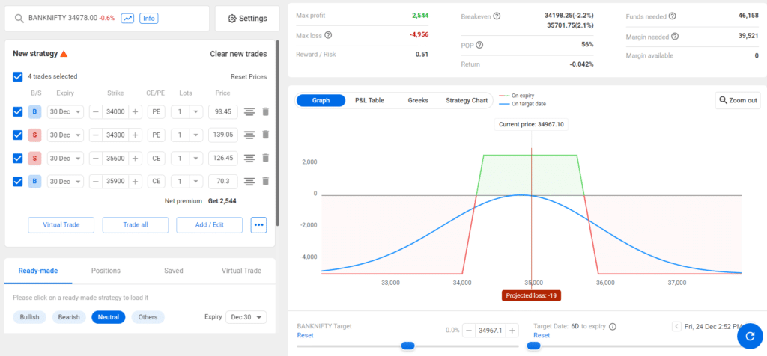Click Clear new trades
767x356 pixels.
238,54
